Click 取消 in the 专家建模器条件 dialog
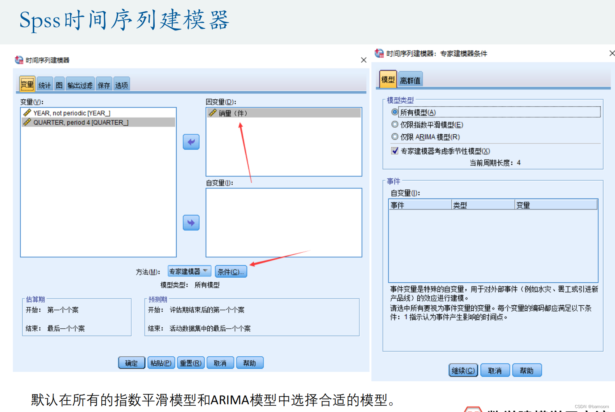Image resolution: width=615 pixels, height=412 pixels. coord(495,370)
